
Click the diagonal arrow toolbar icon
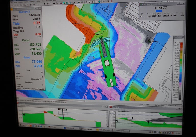[75, 3]
